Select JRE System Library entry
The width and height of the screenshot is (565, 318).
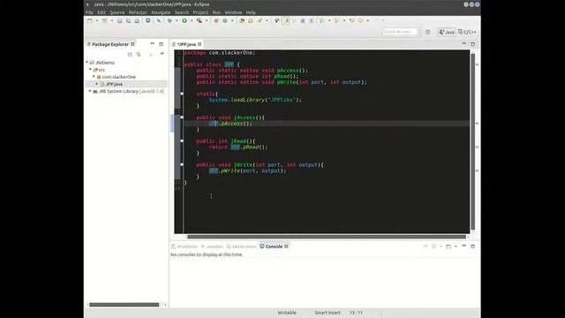pyautogui.click(x=128, y=91)
